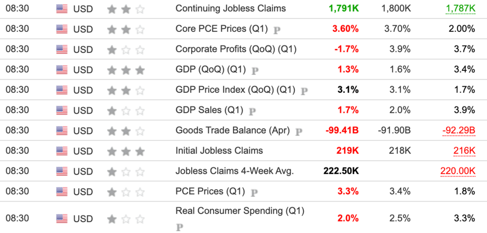Click the P icon next to Goods Trade Balance
Screen dimensions: 487x233
[299, 131]
